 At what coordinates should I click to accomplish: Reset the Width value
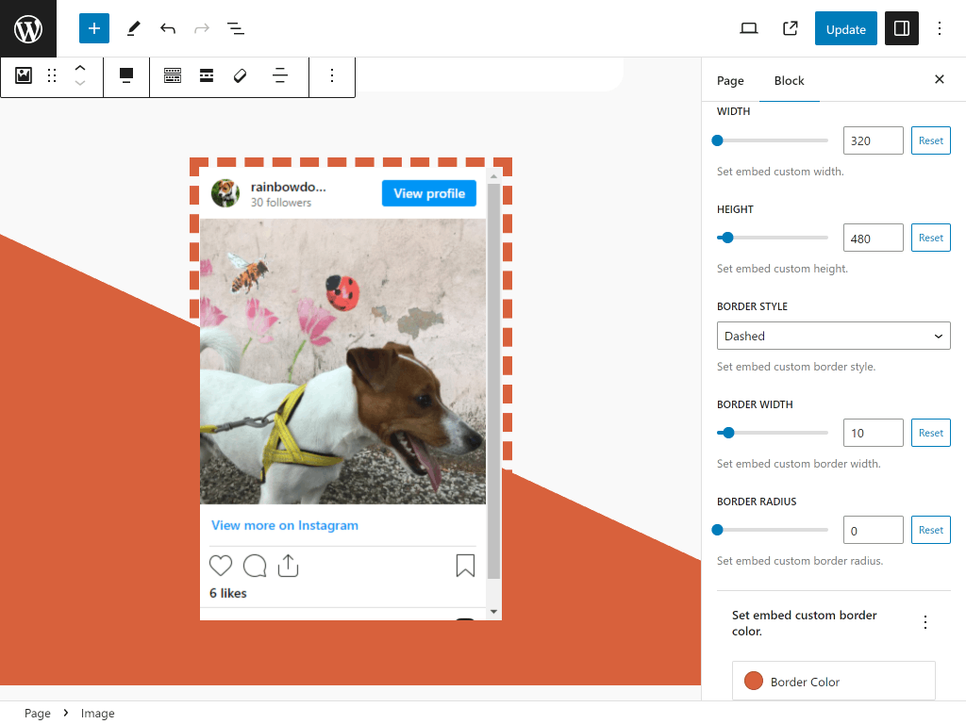(930, 140)
